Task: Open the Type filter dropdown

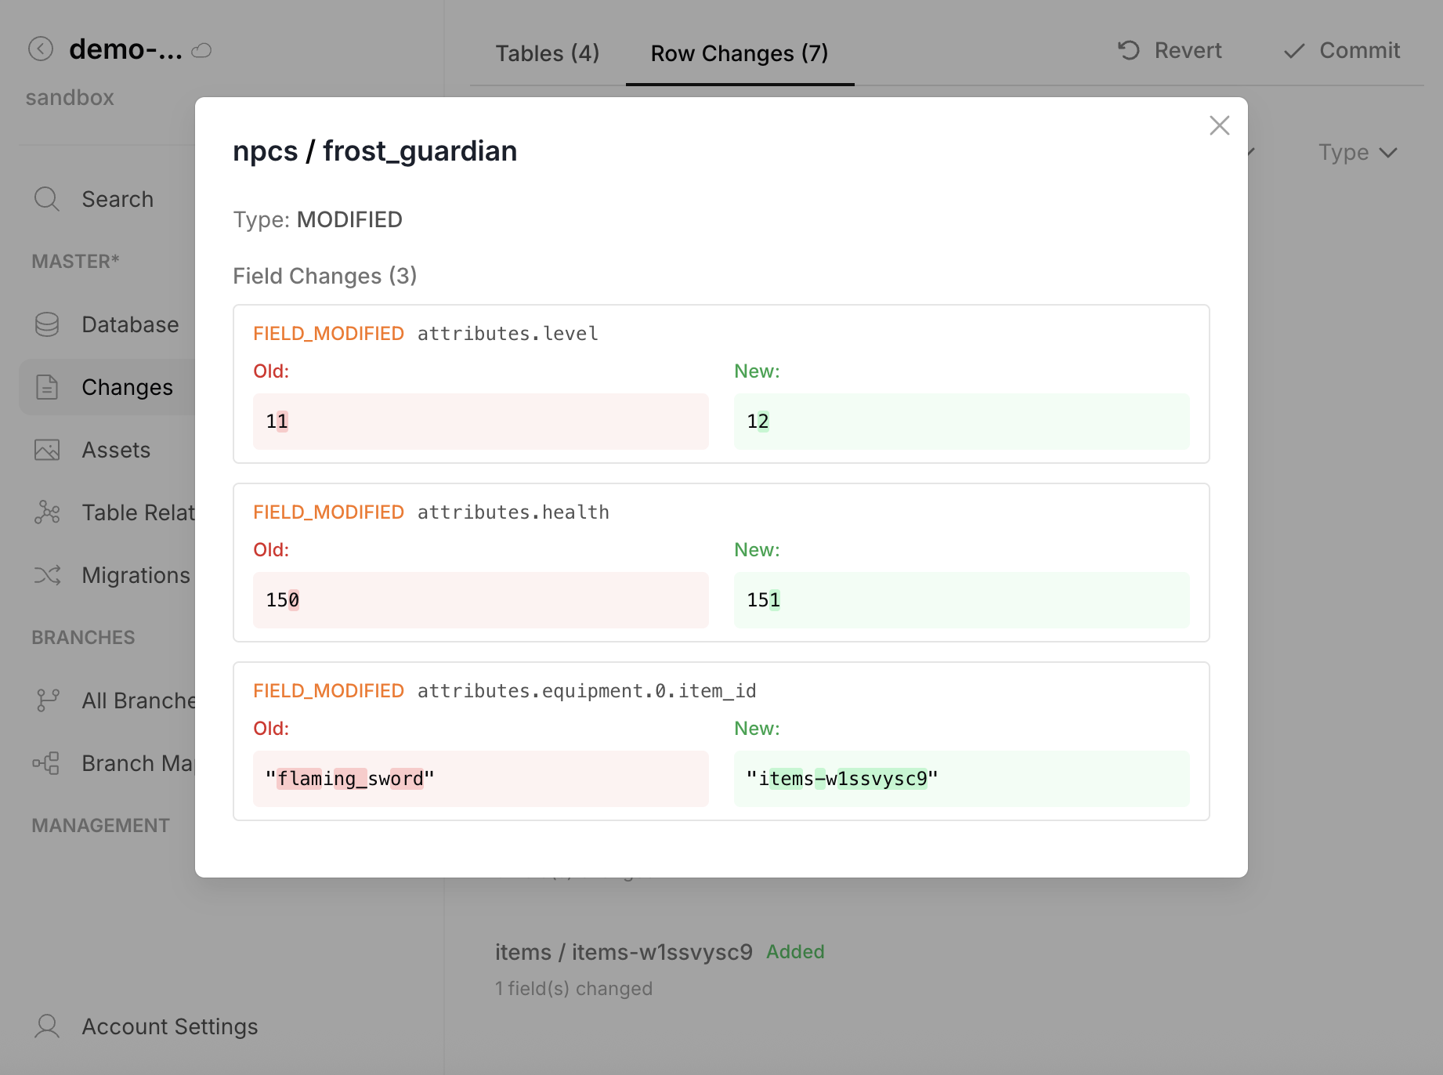Action: point(1358,152)
